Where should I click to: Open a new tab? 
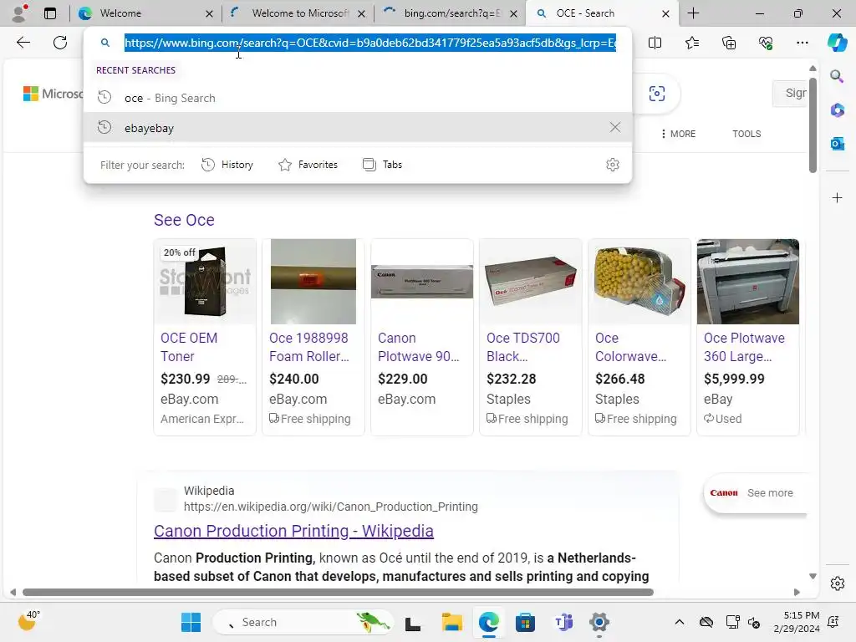pyautogui.click(x=693, y=13)
